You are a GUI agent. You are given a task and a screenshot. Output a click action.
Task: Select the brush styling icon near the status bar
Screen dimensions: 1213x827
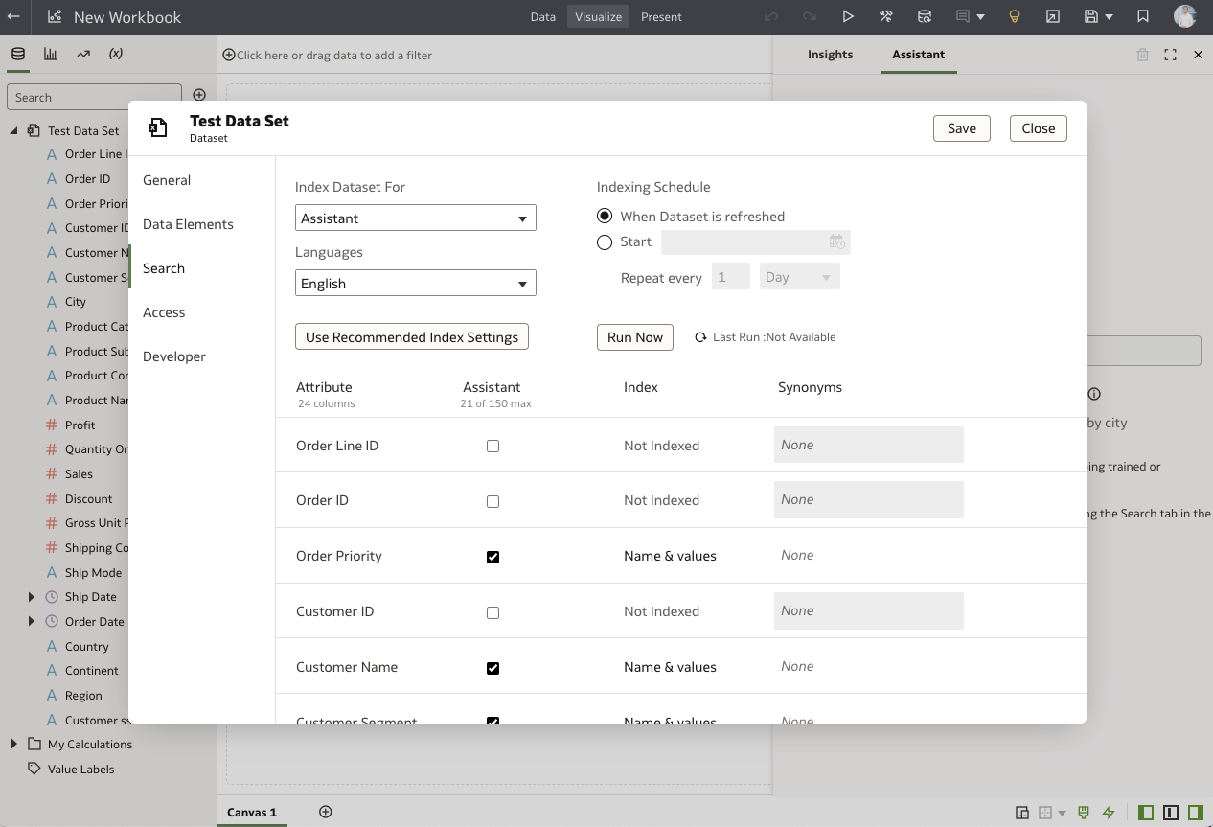coord(1083,812)
